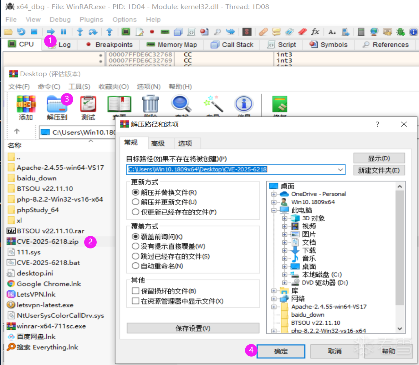Screen dimensions: 419x365
Task: Click the 信息 (Info) icon in WinRAR
Action: point(244,104)
